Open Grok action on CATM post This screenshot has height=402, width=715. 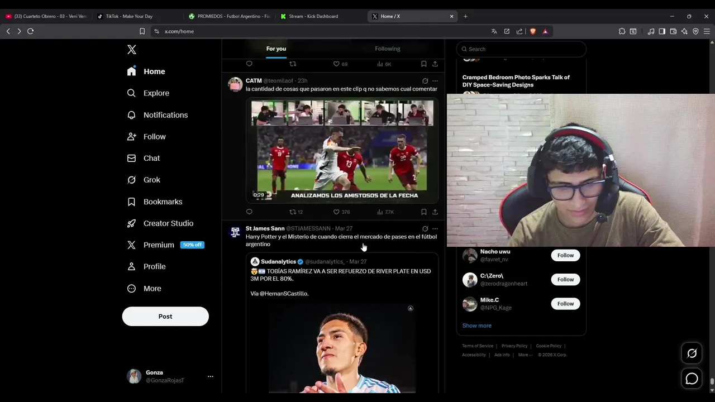point(425,81)
